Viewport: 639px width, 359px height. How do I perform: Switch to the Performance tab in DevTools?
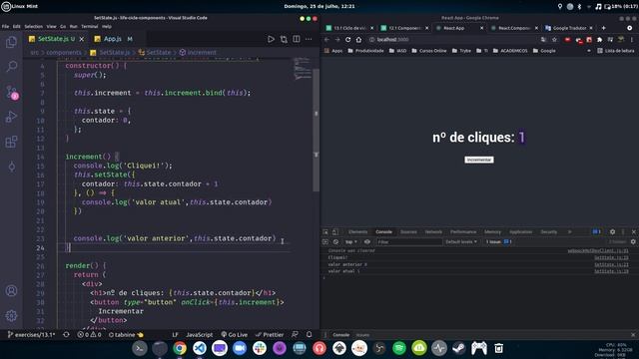click(x=463, y=231)
